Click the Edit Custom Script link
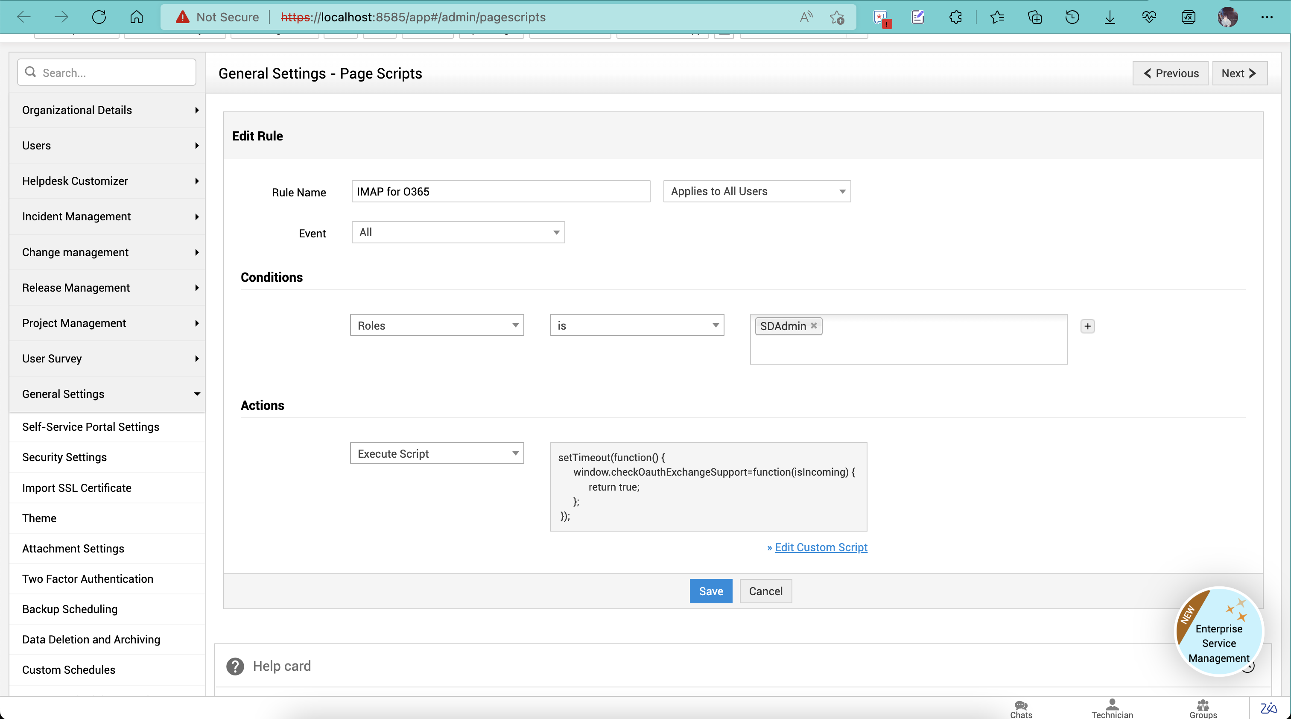Image resolution: width=1291 pixels, height=719 pixels. point(821,547)
